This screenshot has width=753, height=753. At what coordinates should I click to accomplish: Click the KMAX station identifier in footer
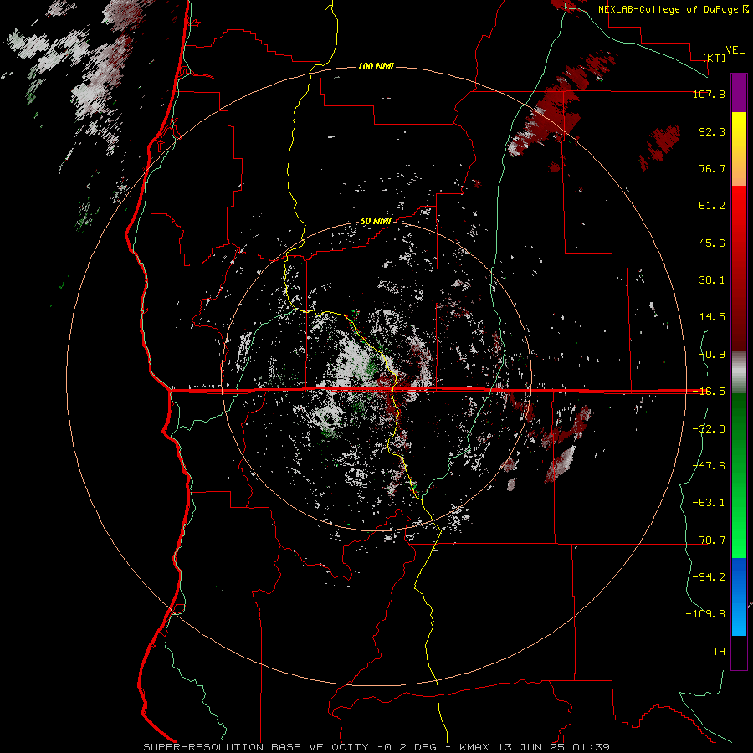pos(473,747)
